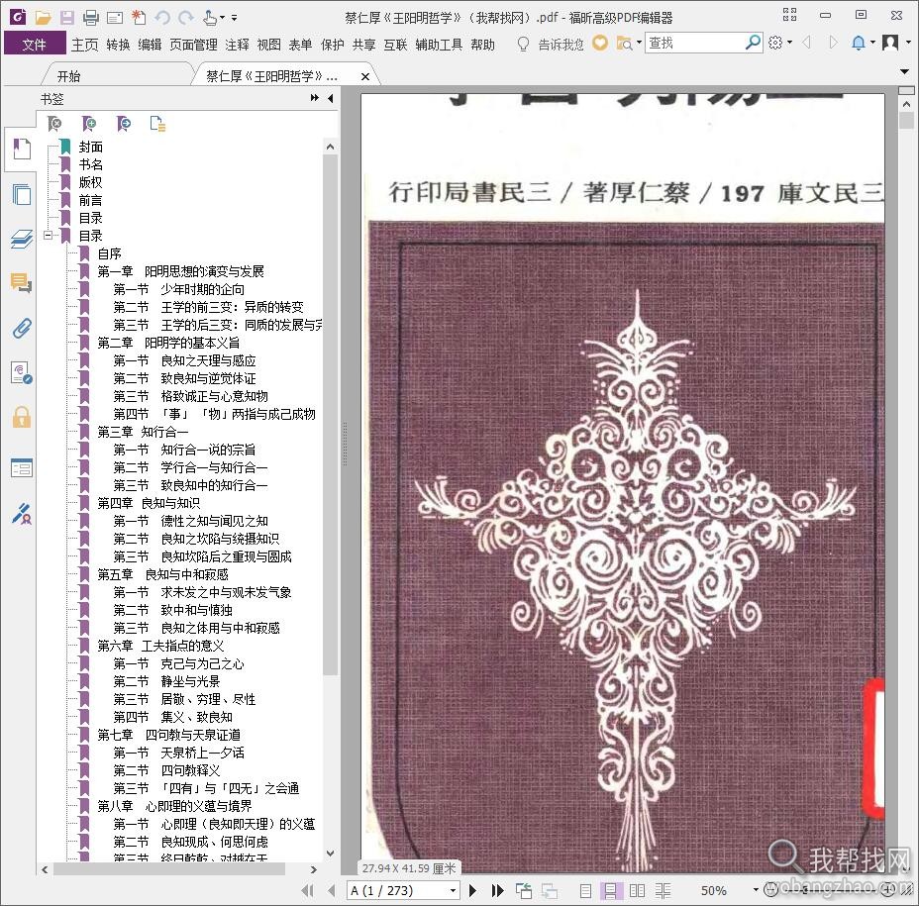Open the settings gear dropdown
919x906 pixels.
pos(780,43)
